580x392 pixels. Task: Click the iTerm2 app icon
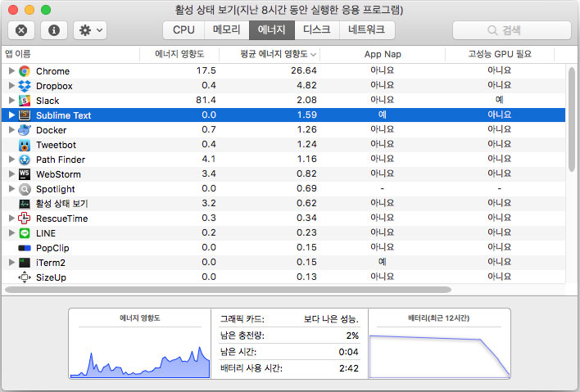pyautogui.click(x=25, y=263)
